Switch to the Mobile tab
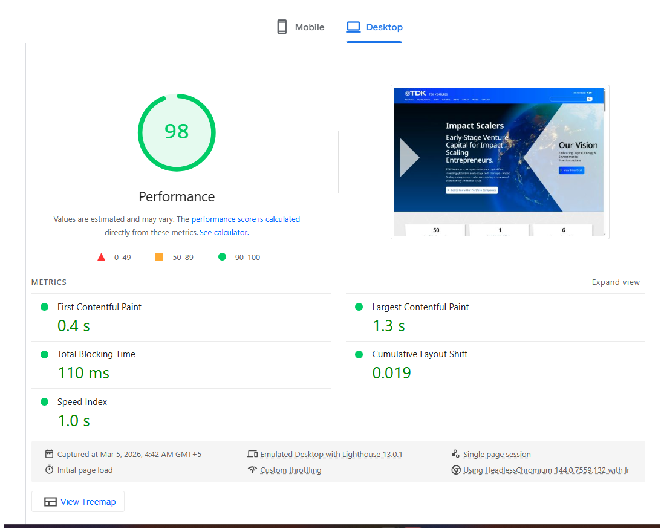 click(x=299, y=27)
